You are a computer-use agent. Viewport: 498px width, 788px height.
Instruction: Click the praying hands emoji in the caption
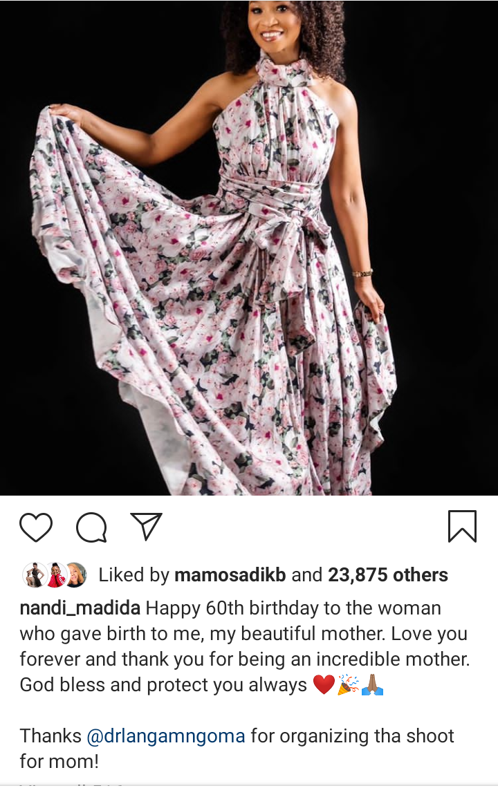[x=372, y=685]
